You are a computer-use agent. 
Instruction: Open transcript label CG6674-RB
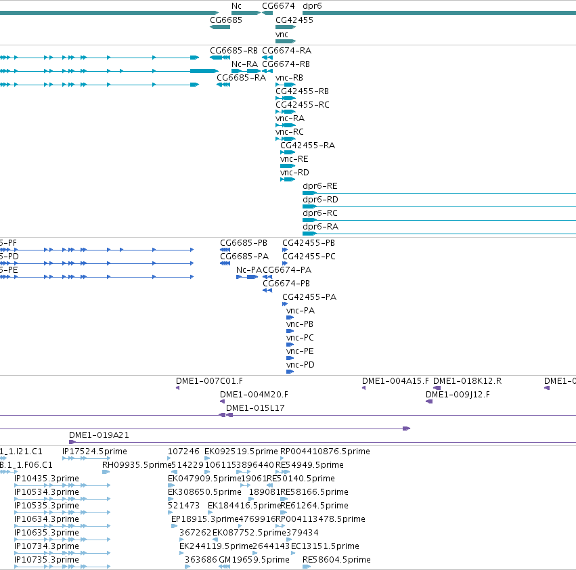coord(286,64)
